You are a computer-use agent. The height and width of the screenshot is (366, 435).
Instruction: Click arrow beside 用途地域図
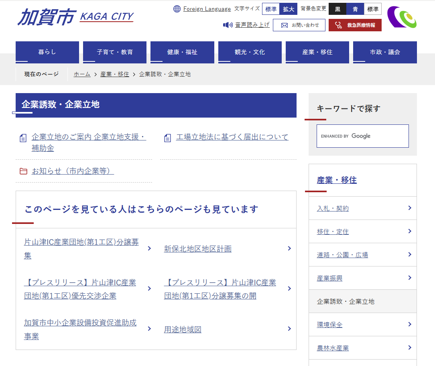click(289, 329)
